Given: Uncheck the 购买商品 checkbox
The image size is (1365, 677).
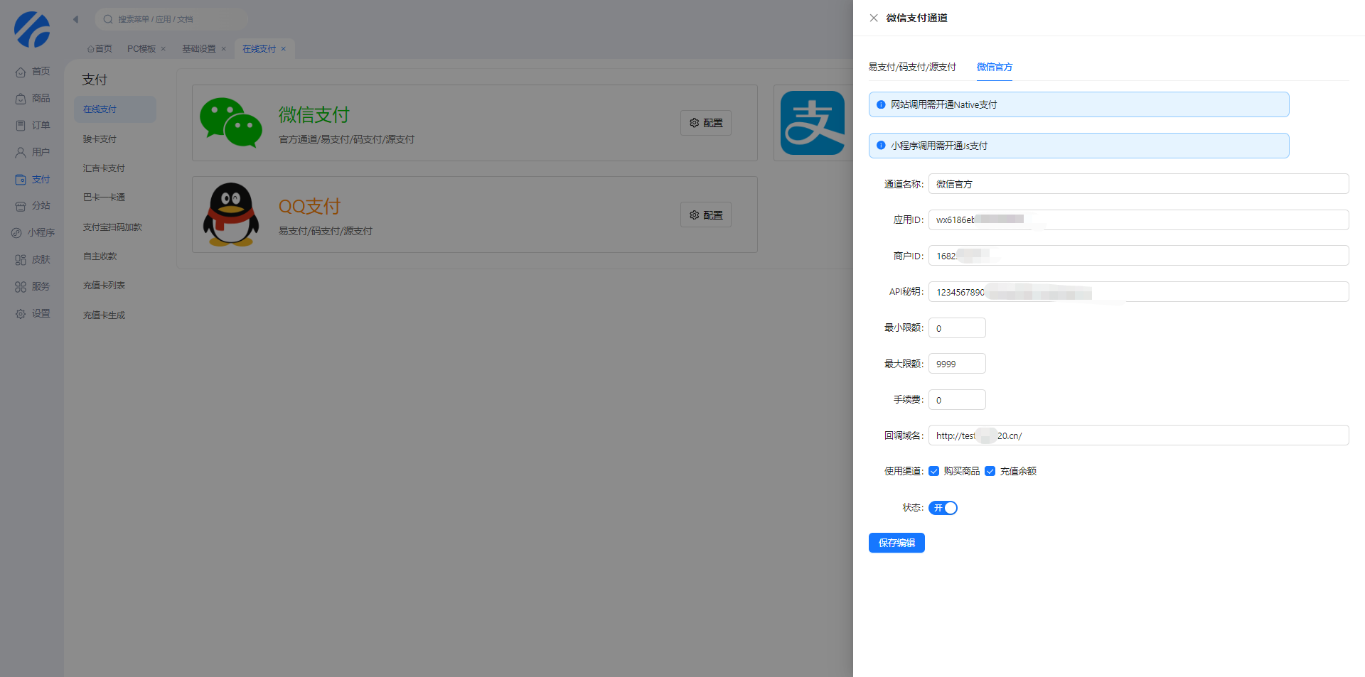Looking at the screenshot, I should pyautogui.click(x=934, y=471).
